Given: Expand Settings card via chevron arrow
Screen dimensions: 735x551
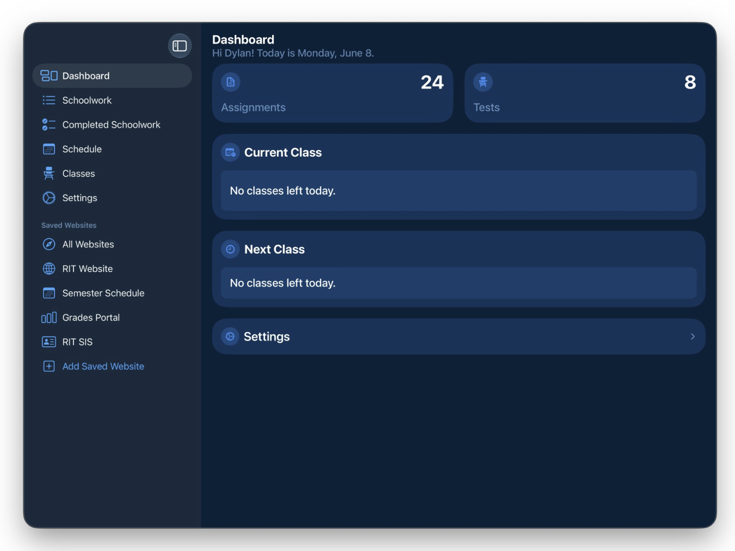Looking at the screenshot, I should coord(693,337).
